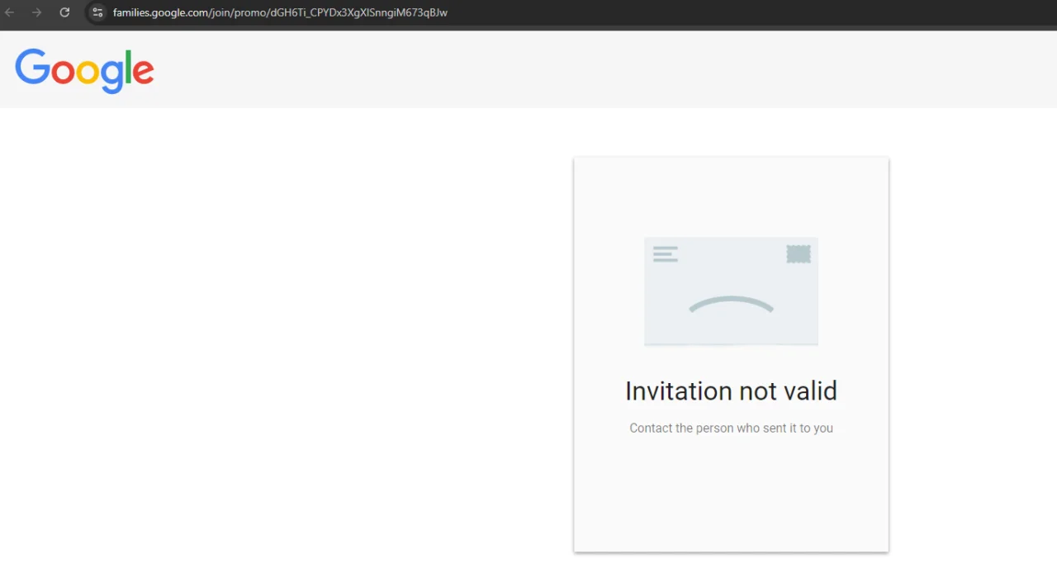The width and height of the screenshot is (1057, 568).
Task: Click the browser forward arrow
Action: tap(36, 12)
